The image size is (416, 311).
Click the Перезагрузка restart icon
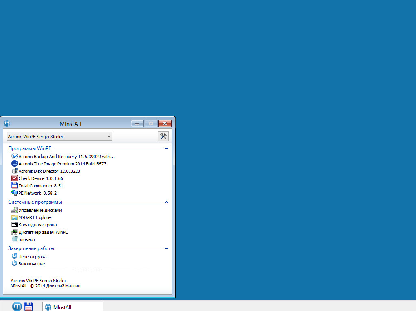click(x=15, y=256)
